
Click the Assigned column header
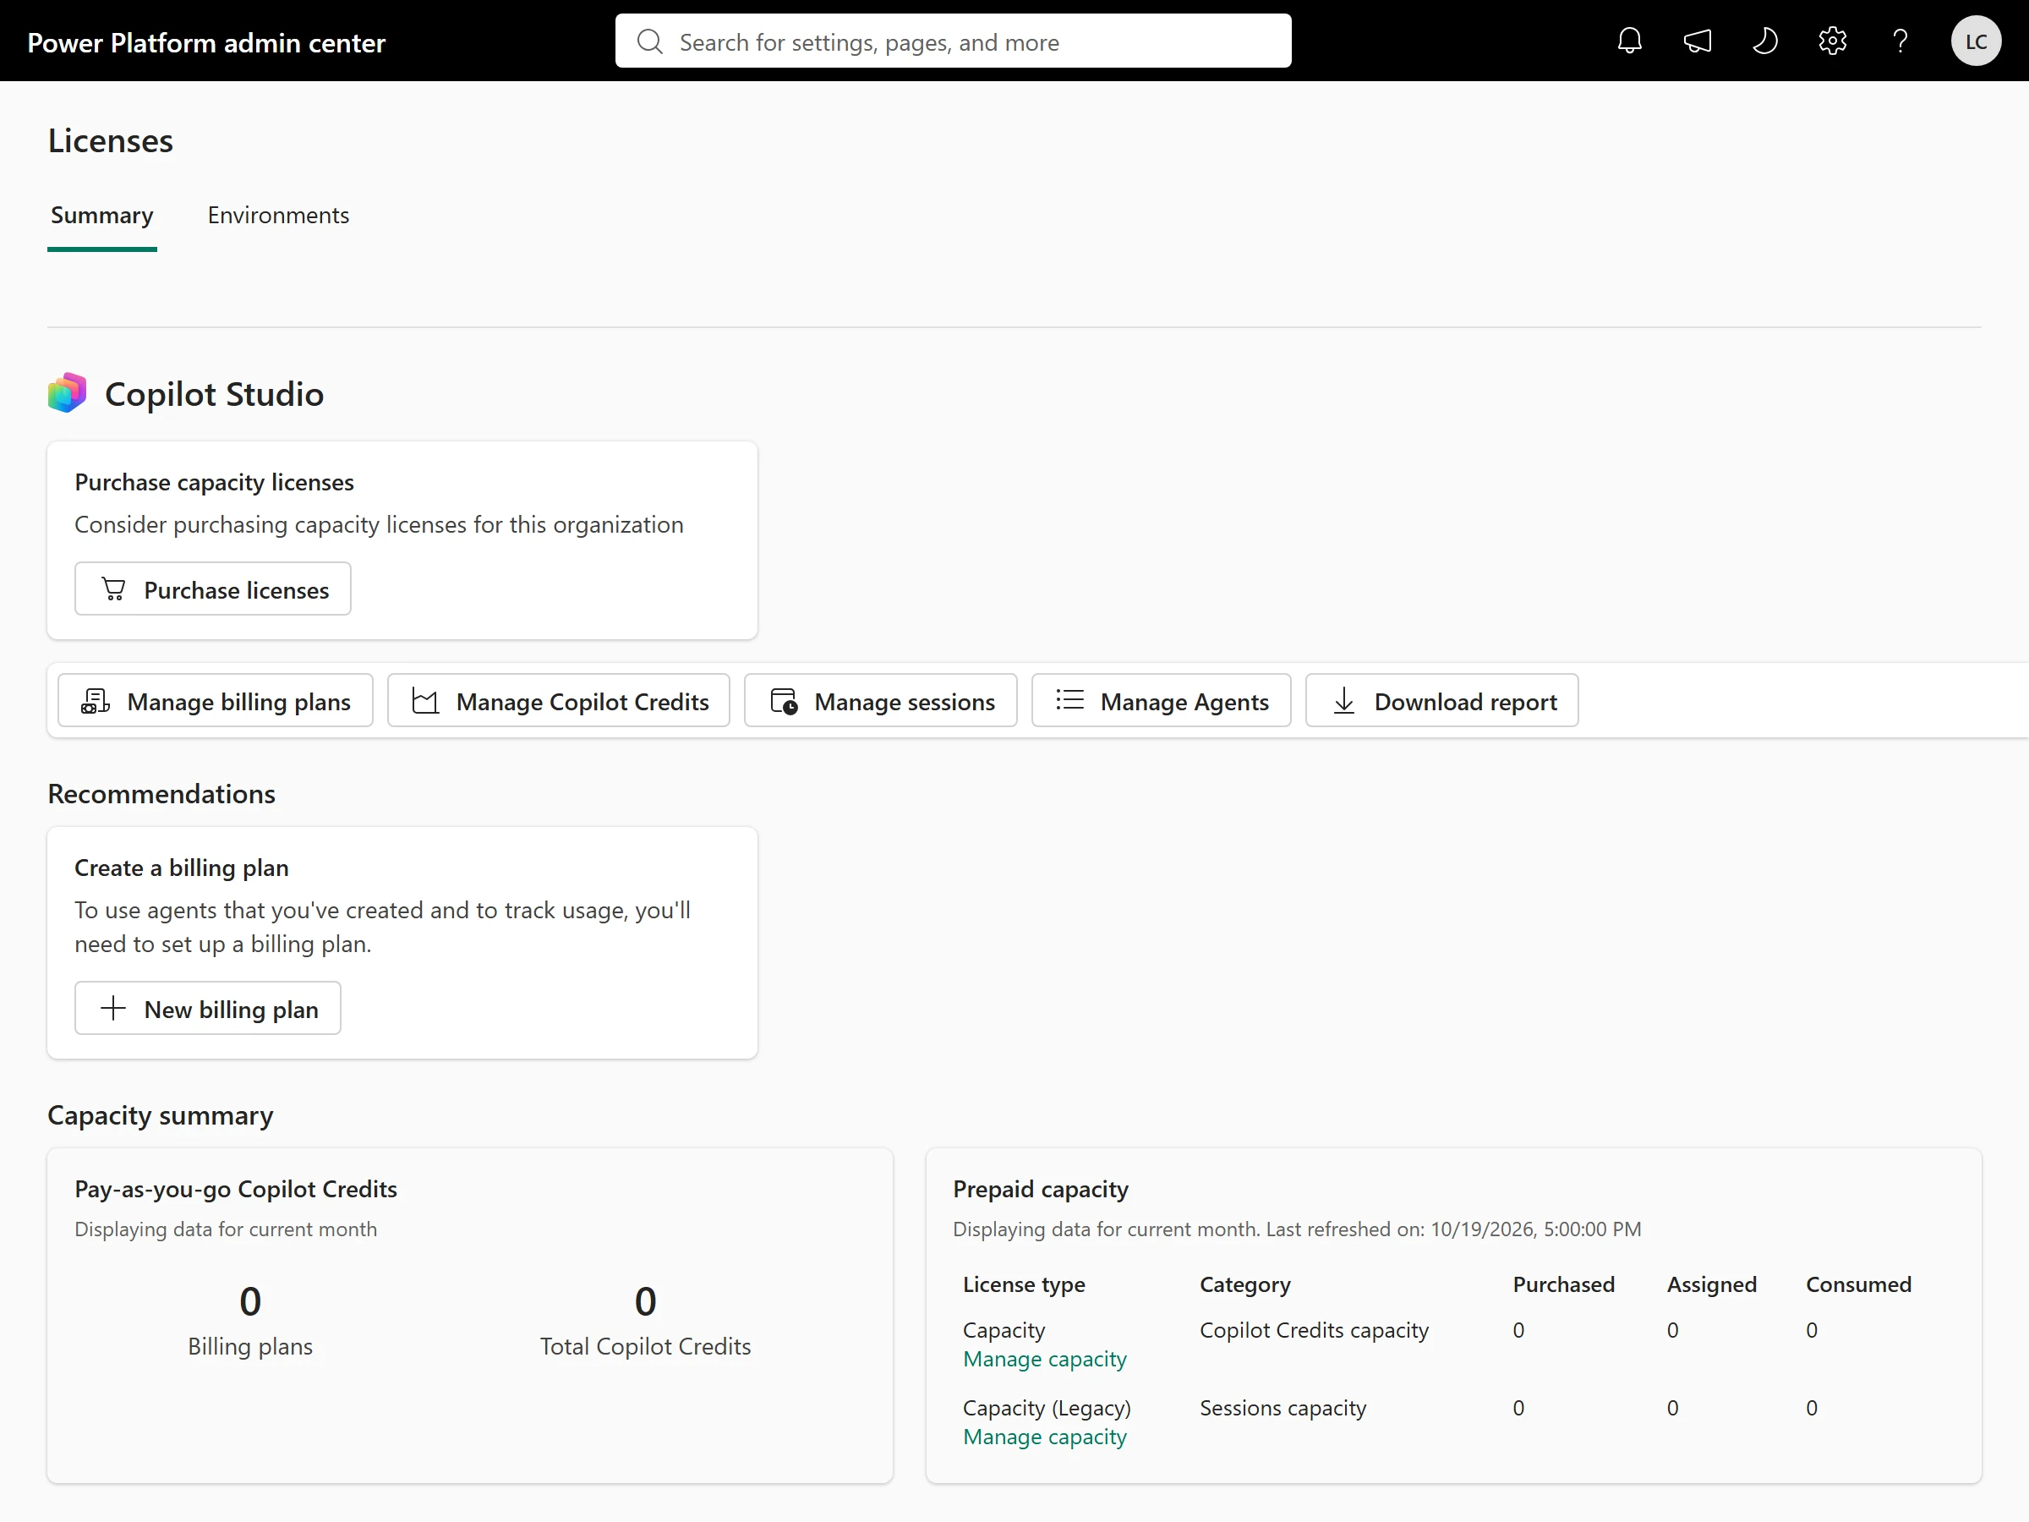(1712, 1284)
